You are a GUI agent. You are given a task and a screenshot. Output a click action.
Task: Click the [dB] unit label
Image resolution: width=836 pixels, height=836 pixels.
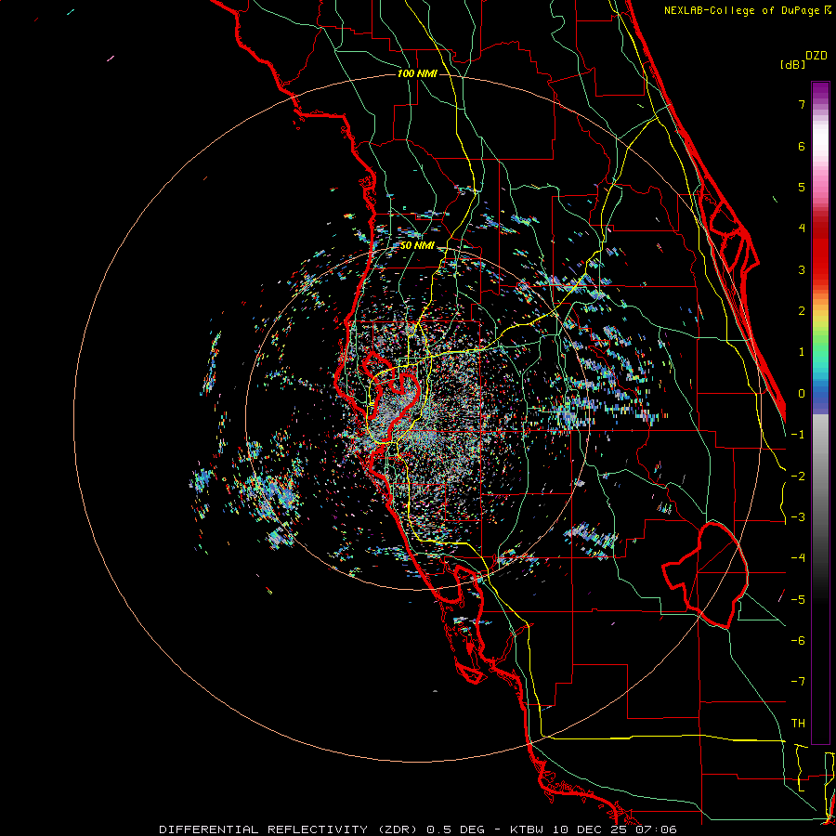tap(793, 64)
